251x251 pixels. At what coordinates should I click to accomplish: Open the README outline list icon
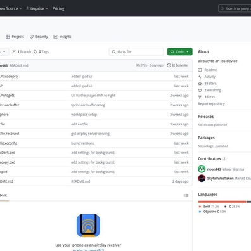[186, 195]
